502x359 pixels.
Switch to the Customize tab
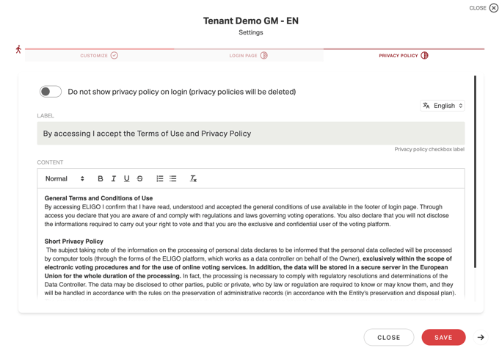[100, 55]
